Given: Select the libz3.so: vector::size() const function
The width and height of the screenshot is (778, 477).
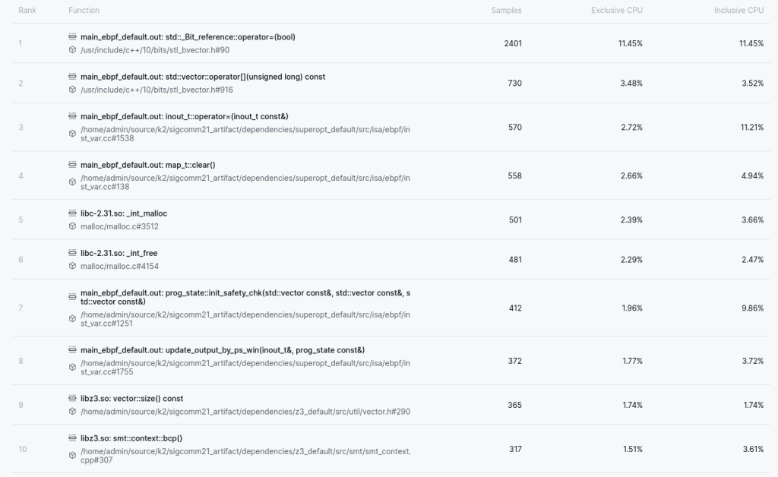Looking at the screenshot, I should (131, 399).
